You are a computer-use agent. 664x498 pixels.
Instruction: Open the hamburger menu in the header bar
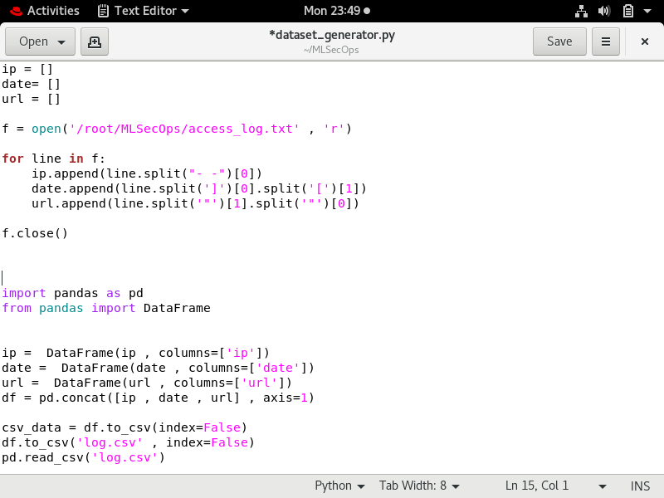(606, 41)
